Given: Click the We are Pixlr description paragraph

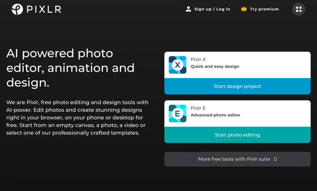Looking at the screenshot, I should click(77, 117).
